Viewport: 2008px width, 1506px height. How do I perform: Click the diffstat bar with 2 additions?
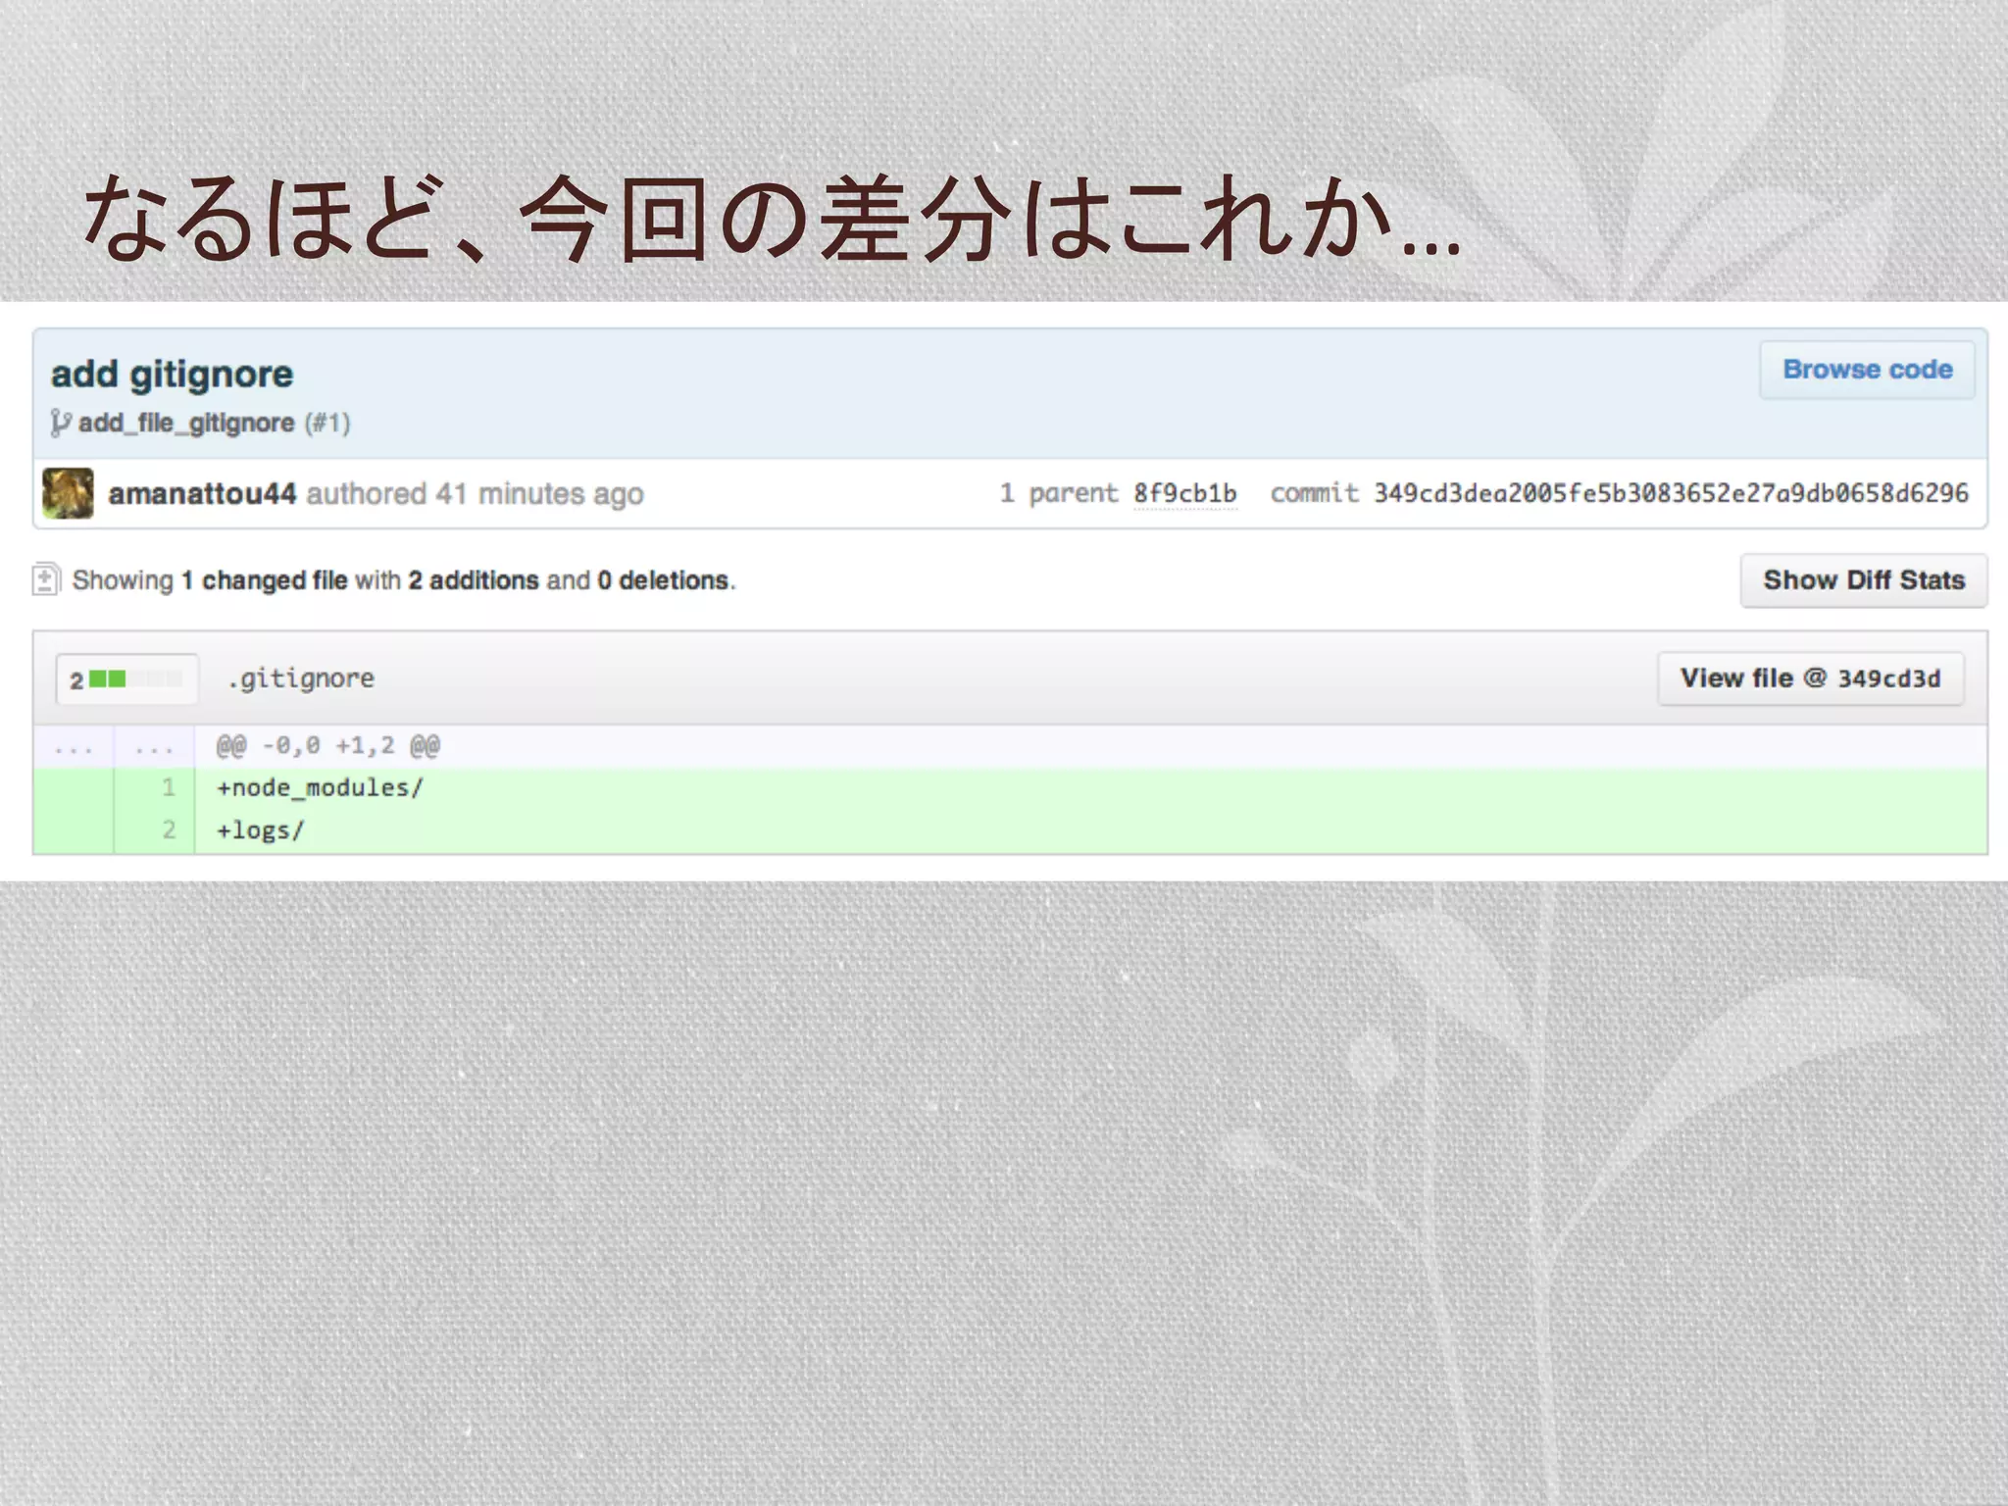[126, 679]
